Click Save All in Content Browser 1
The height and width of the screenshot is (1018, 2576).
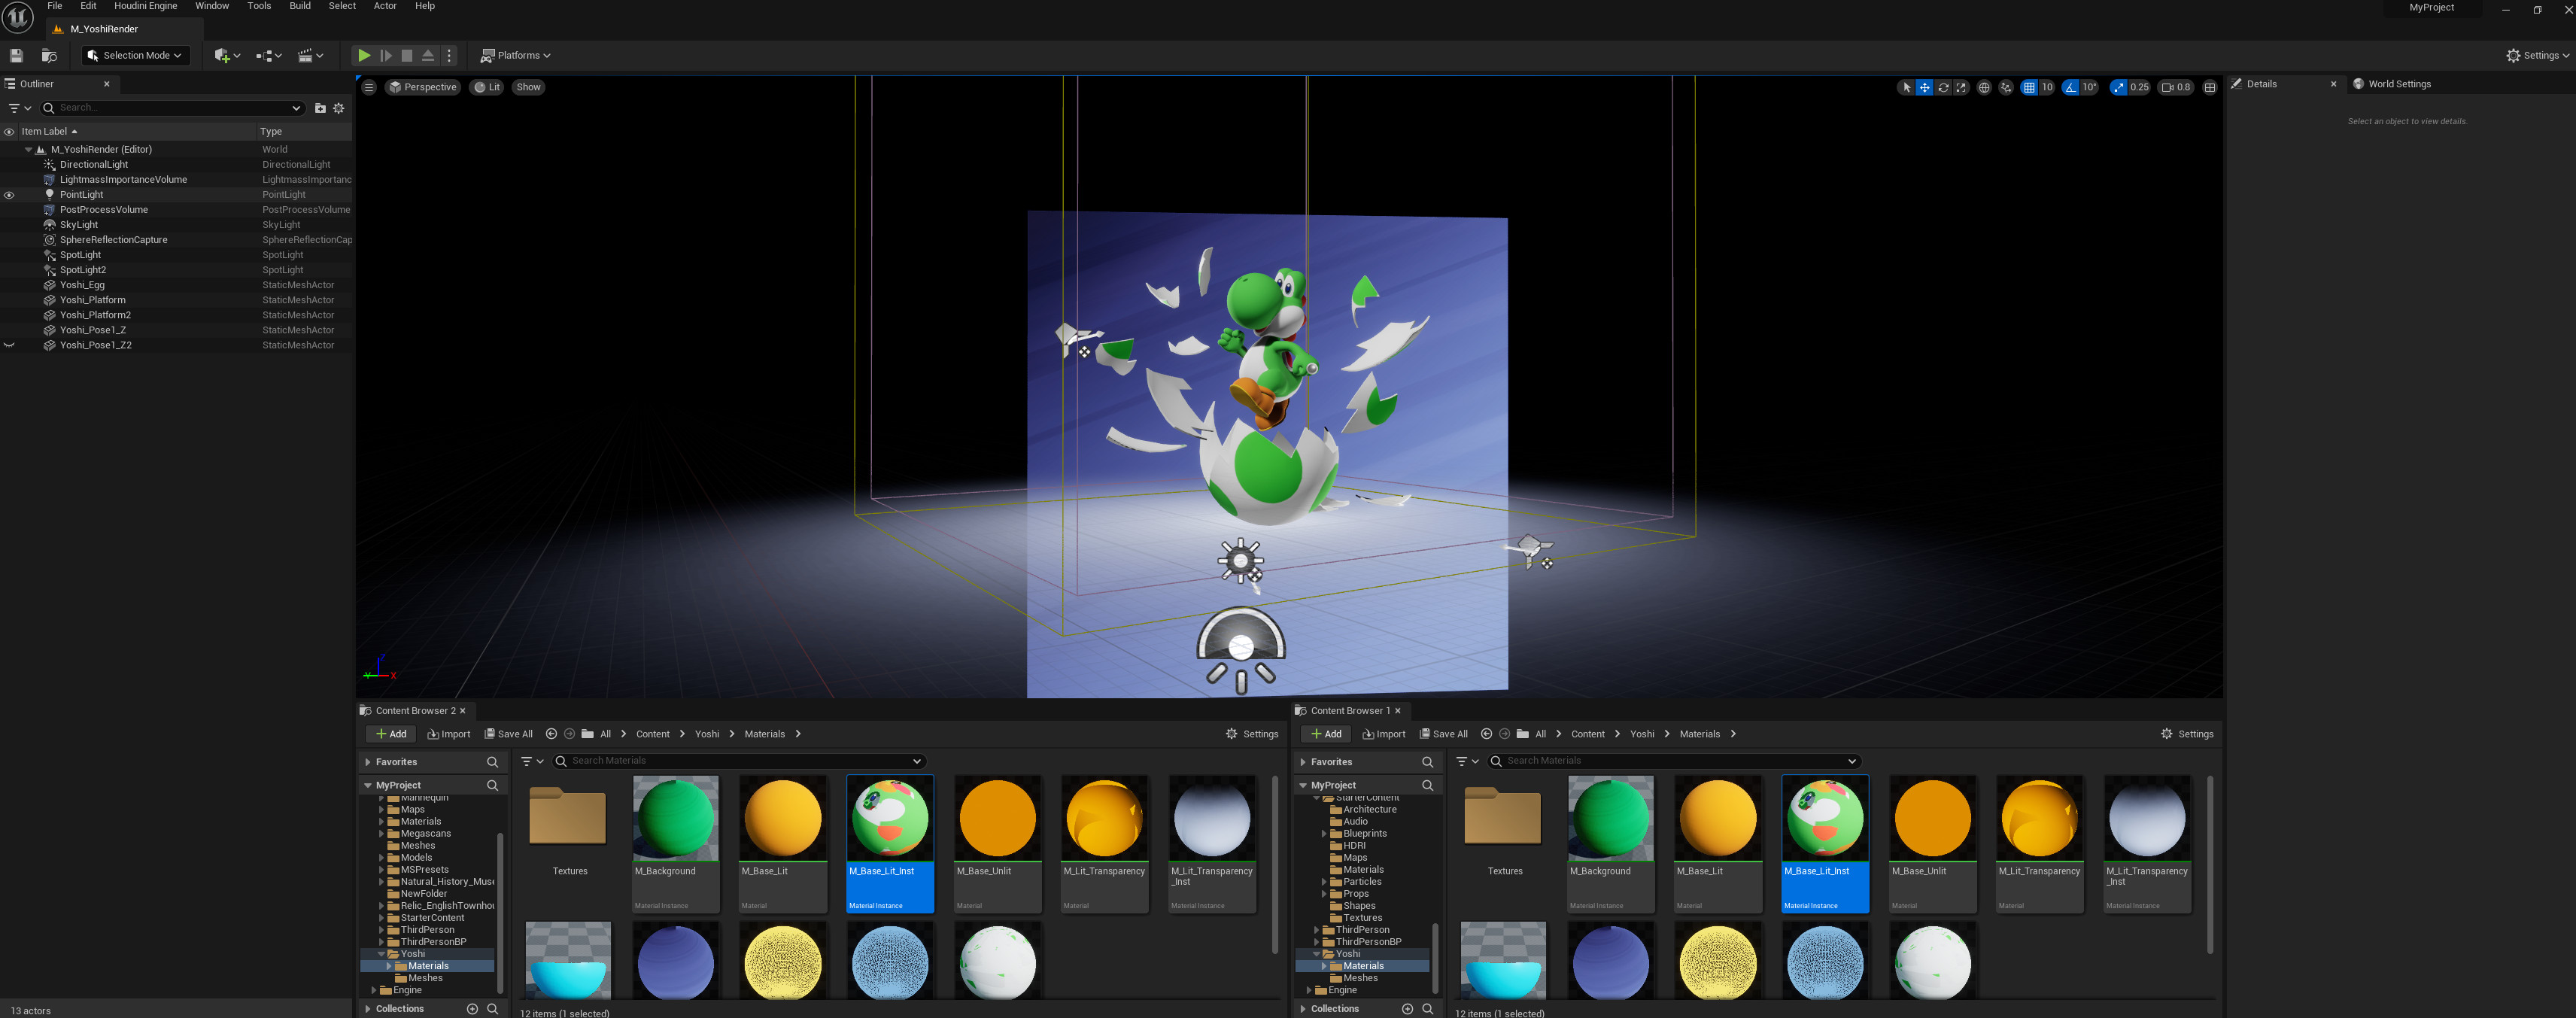pos(1444,734)
